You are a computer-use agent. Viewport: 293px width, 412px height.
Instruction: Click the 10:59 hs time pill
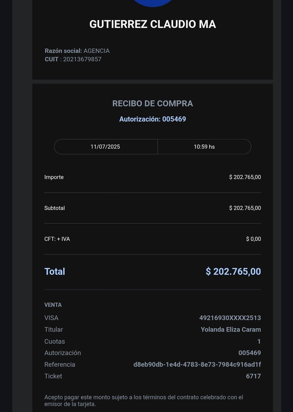tap(204, 147)
